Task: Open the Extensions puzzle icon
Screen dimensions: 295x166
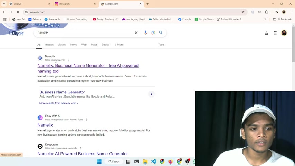Action: coord(267,12)
